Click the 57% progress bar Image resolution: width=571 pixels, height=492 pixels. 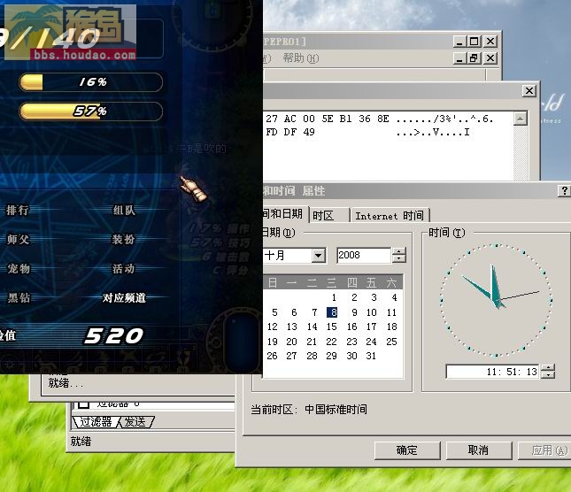tap(90, 111)
